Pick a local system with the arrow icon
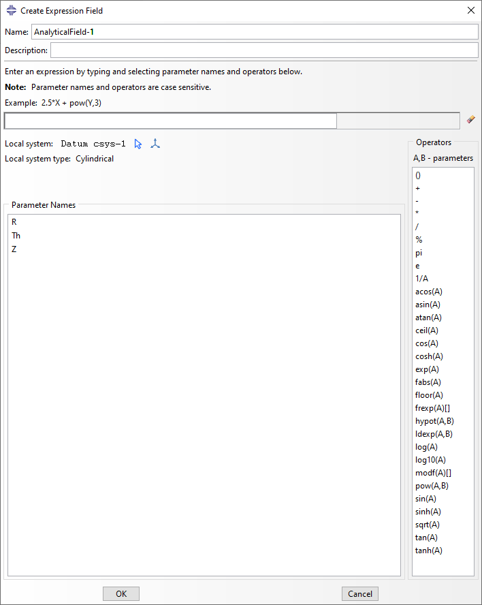This screenshot has width=482, height=605. coord(138,144)
